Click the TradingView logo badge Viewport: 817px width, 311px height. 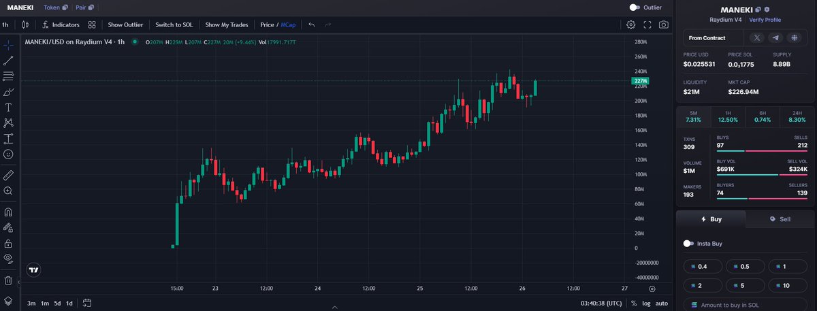[x=33, y=270]
